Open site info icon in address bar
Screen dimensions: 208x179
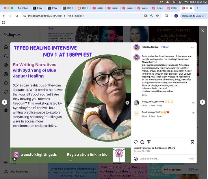coord(25,16)
